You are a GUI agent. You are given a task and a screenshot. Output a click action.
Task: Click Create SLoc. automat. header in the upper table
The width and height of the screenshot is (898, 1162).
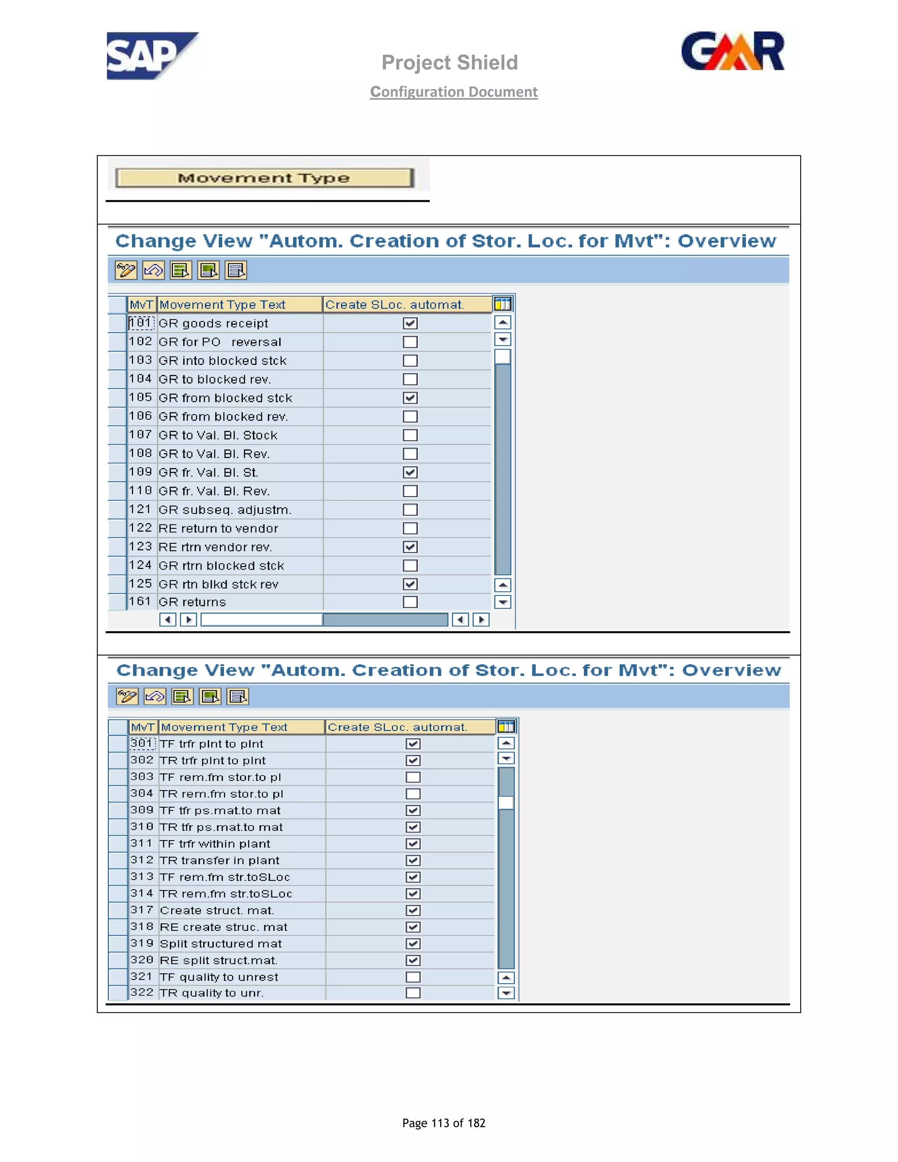(x=407, y=305)
